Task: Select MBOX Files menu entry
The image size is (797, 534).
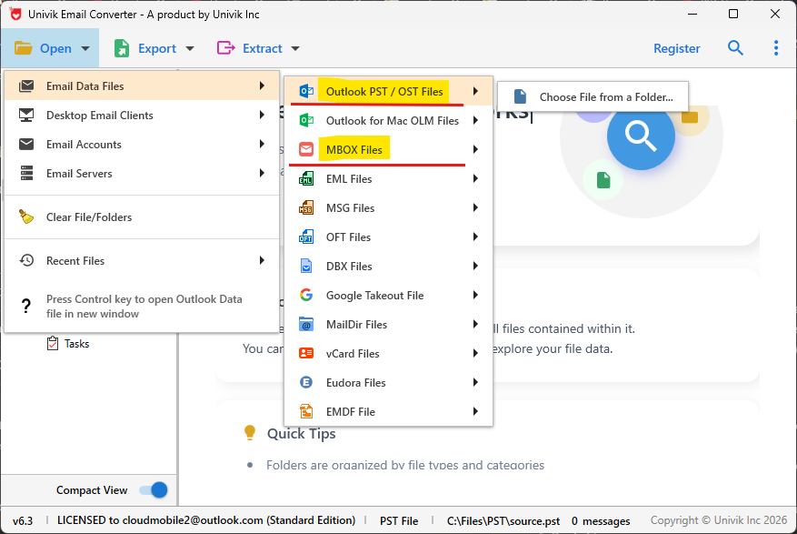Action: (389, 149)
